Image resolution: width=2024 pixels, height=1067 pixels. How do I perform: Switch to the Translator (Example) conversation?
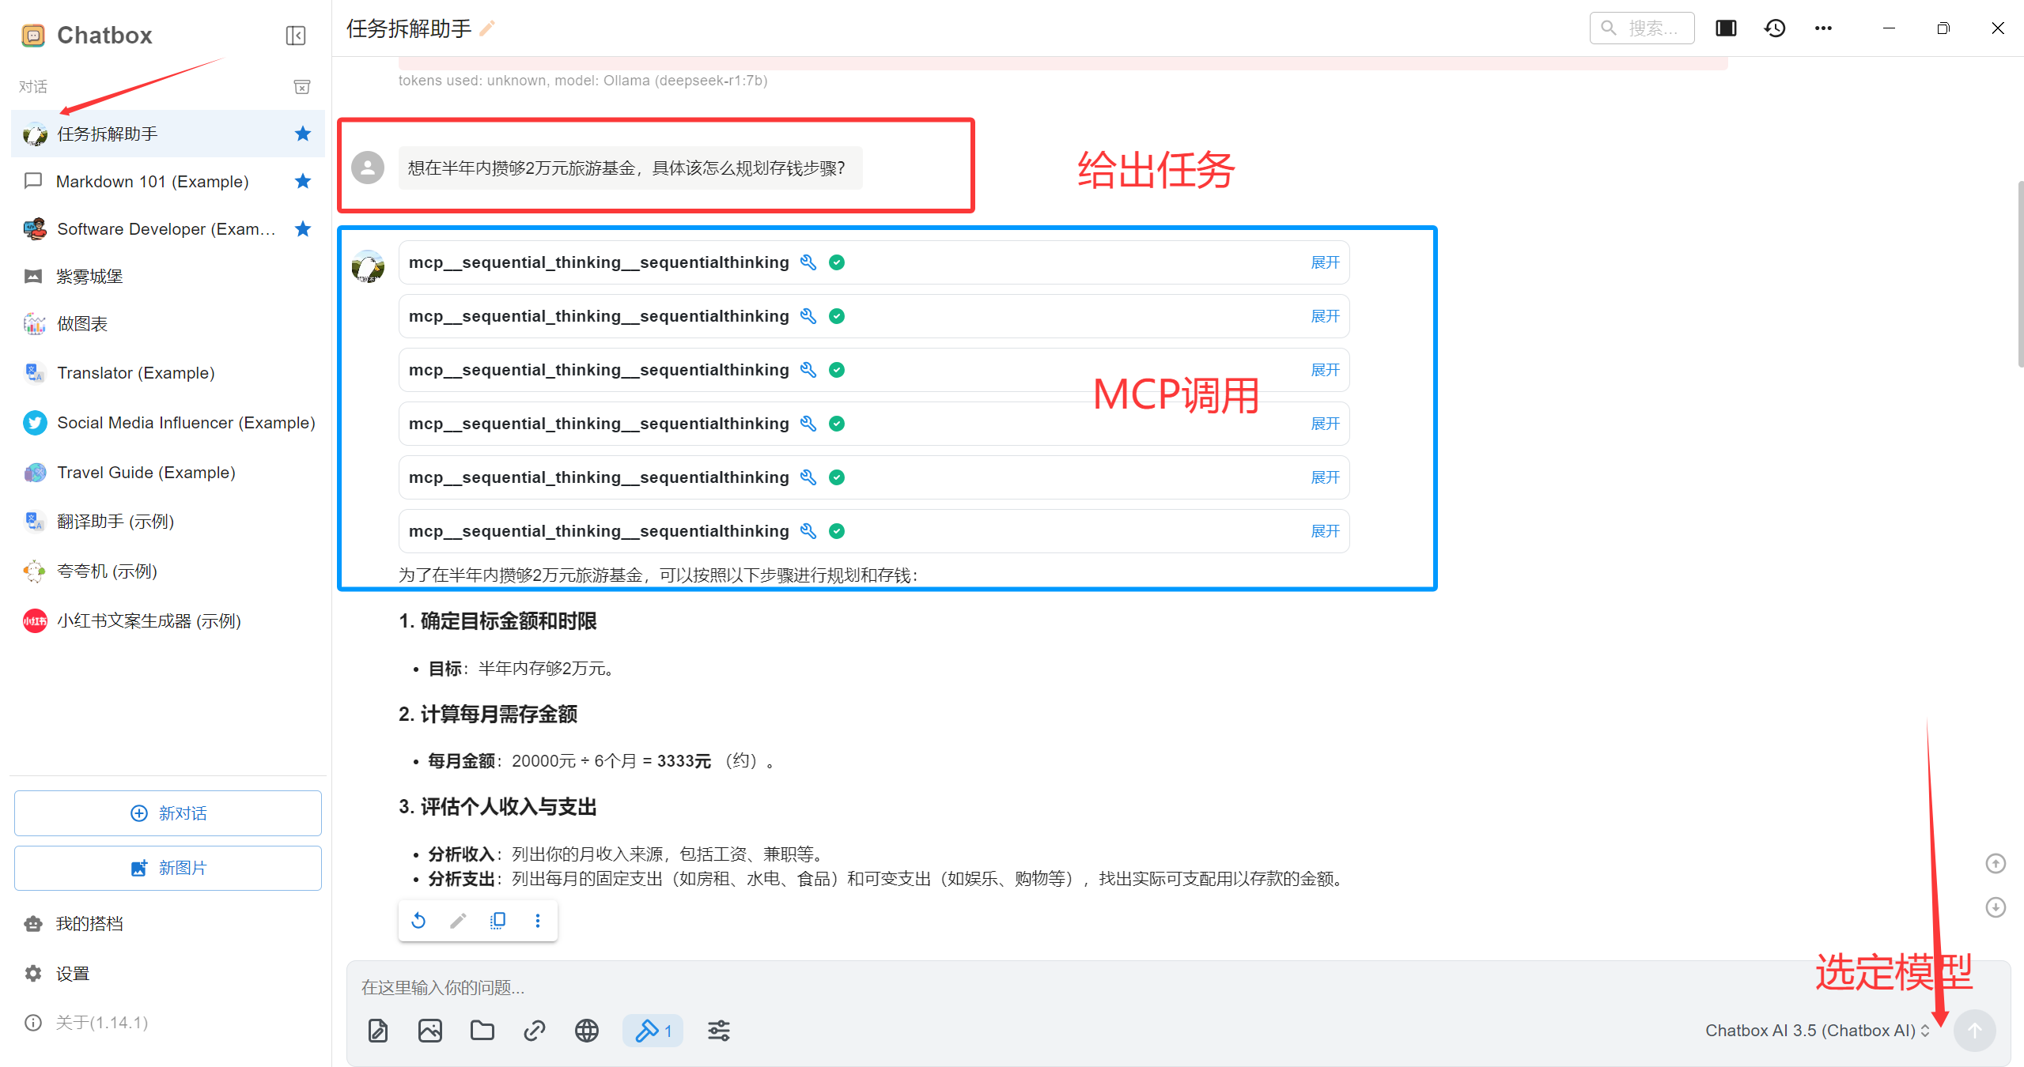coord(135,372)
